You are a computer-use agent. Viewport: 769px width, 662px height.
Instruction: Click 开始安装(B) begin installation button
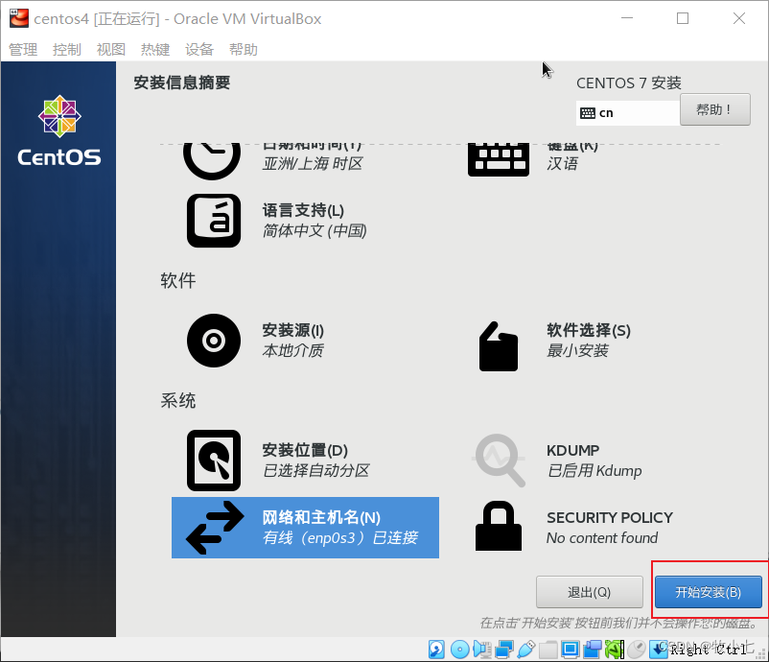[x=709, y=592]
